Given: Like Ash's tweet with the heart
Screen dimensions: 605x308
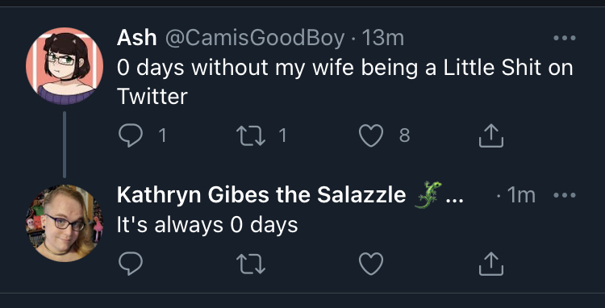Looking at the screenshot, I should (371, 135).
